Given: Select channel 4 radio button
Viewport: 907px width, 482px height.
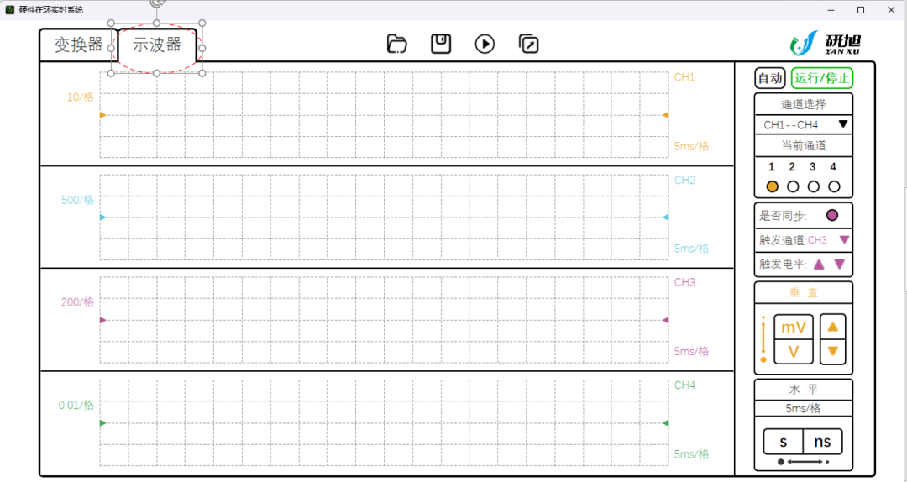Looking at the screenshot, I should (x=834, y=186).
